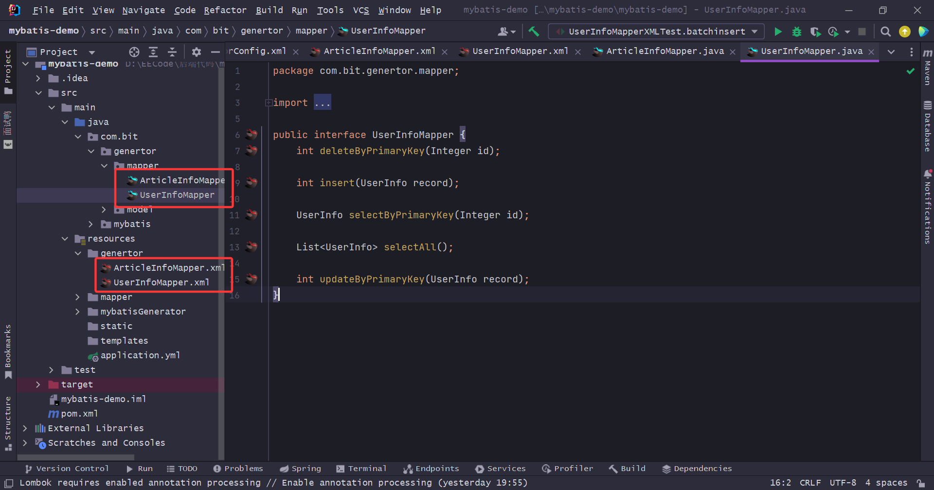934x490 pixels.
Task: Click the stop process square icon
Action: click(x=862, y=32)
